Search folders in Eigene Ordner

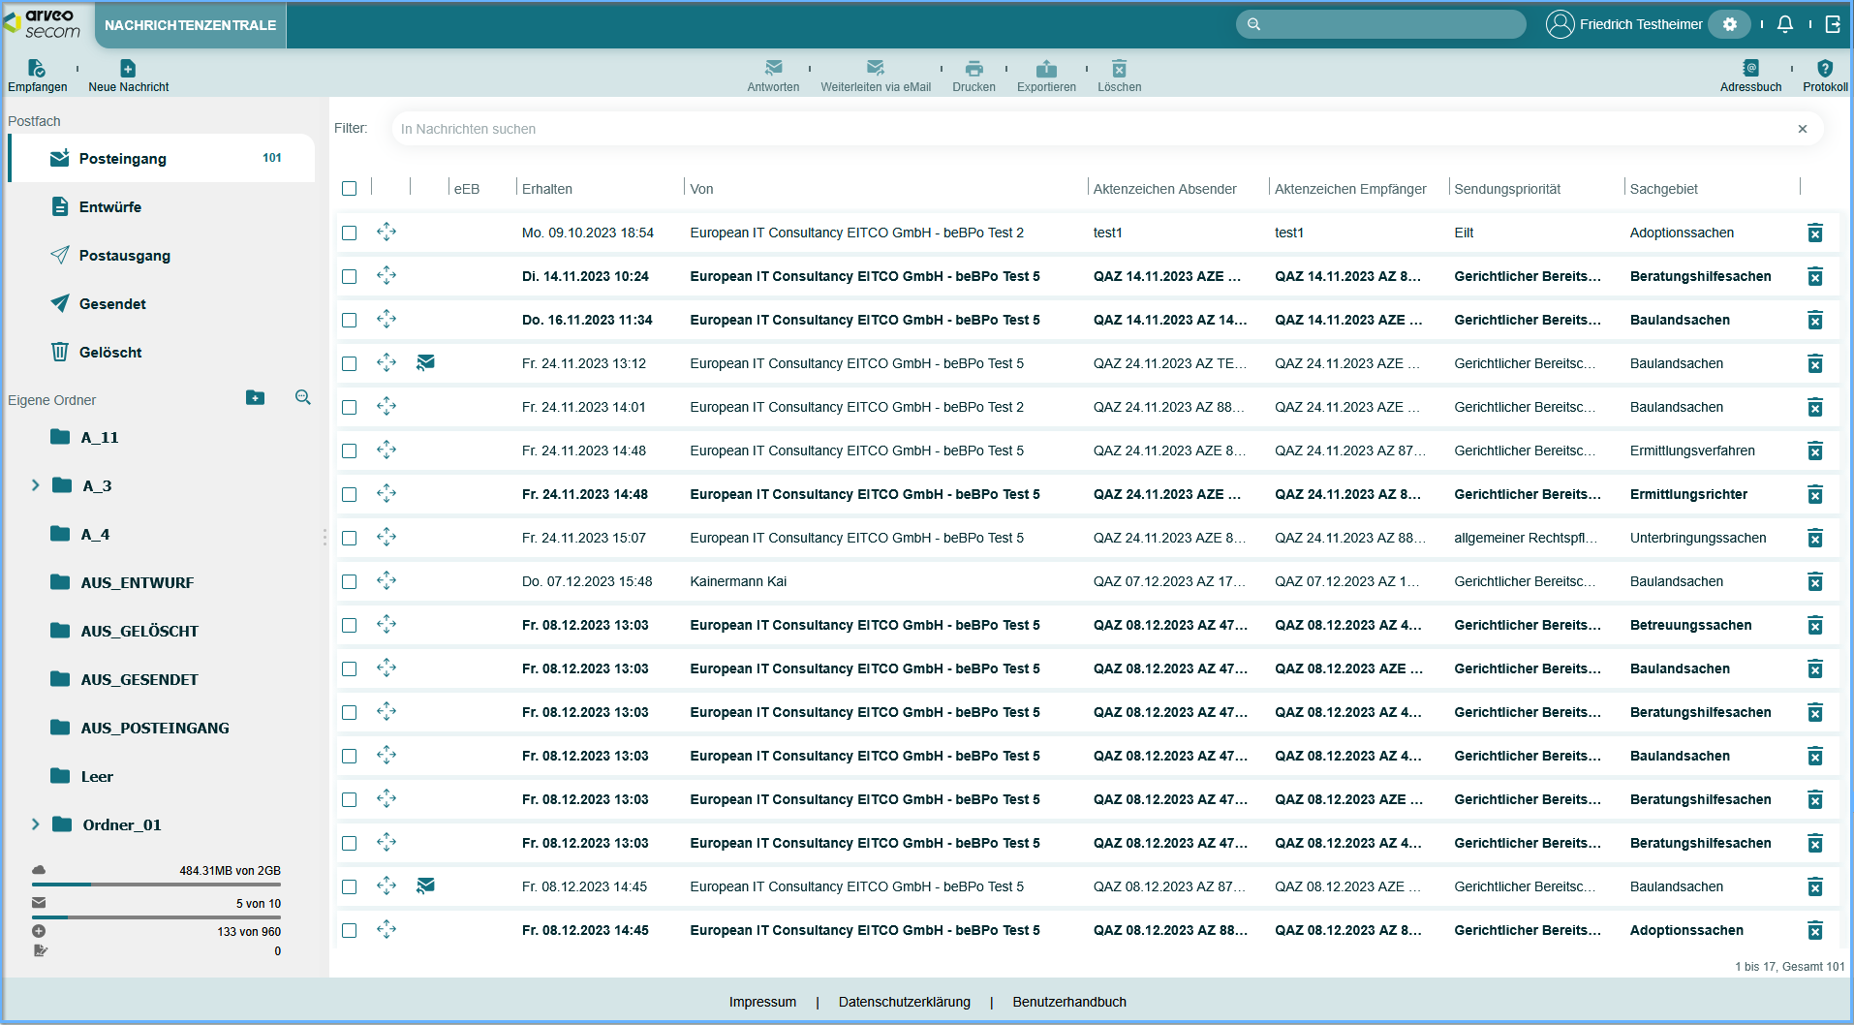tap(303, 398)
